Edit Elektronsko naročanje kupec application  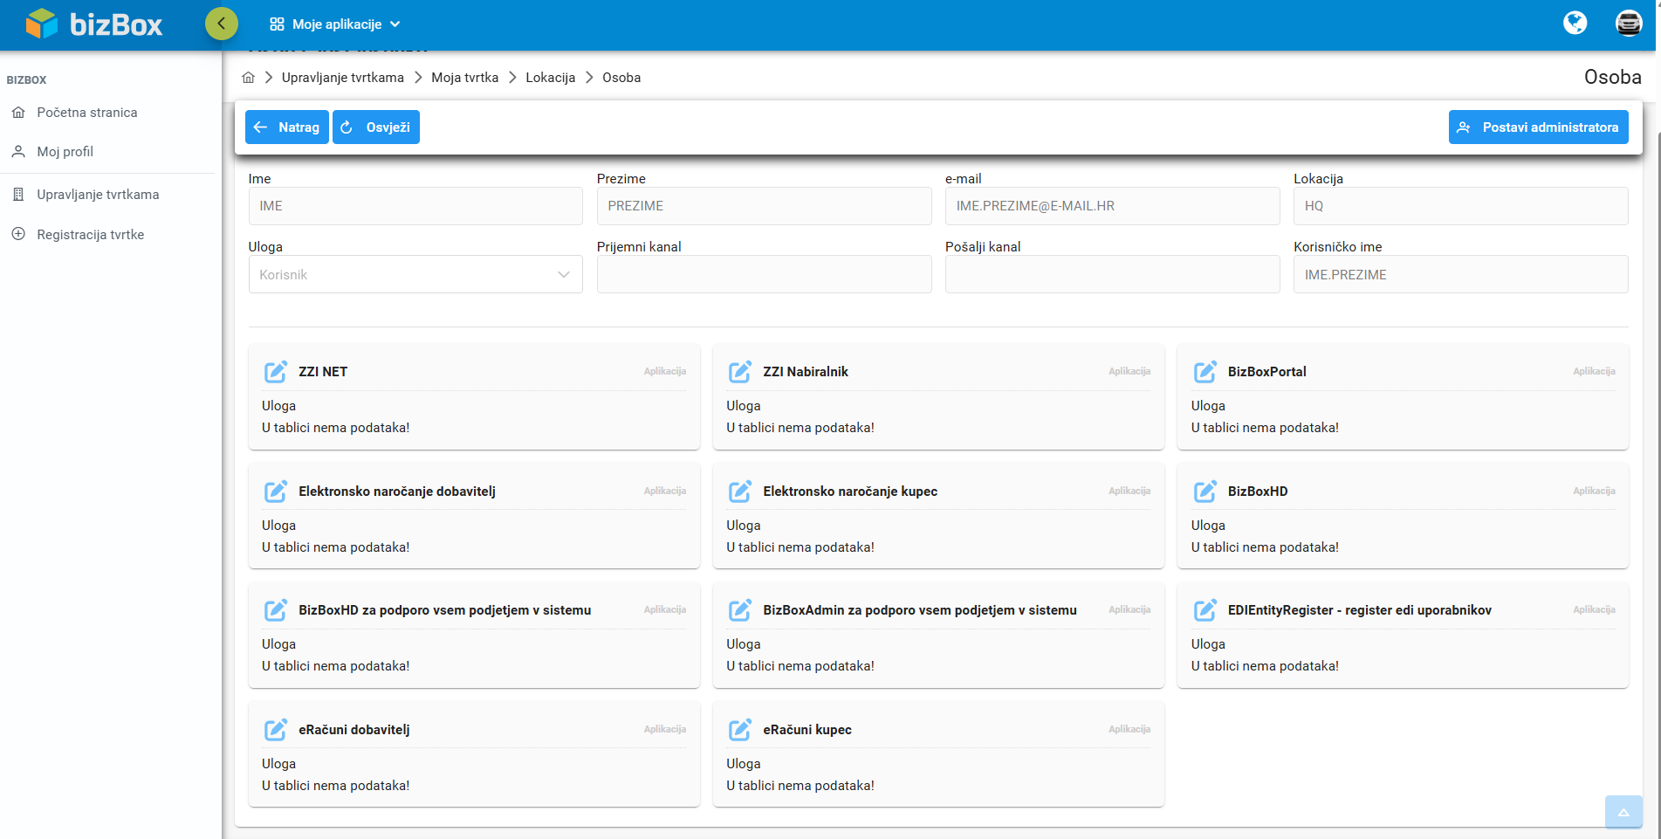(x=740, y=492)
